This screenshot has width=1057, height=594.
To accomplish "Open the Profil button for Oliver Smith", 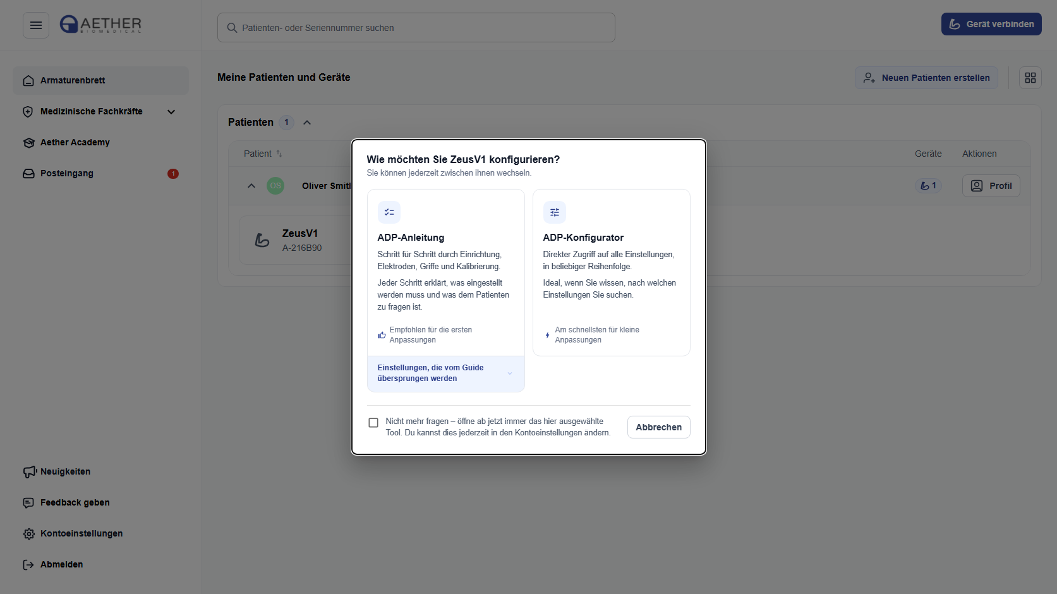I will coord(991,186).
